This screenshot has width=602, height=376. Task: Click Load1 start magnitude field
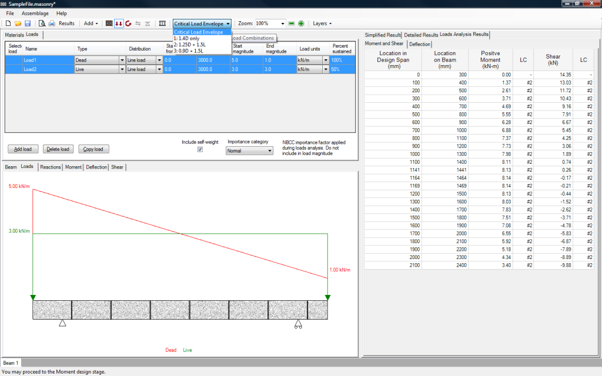pyautogui.click(x=246, y=60)
